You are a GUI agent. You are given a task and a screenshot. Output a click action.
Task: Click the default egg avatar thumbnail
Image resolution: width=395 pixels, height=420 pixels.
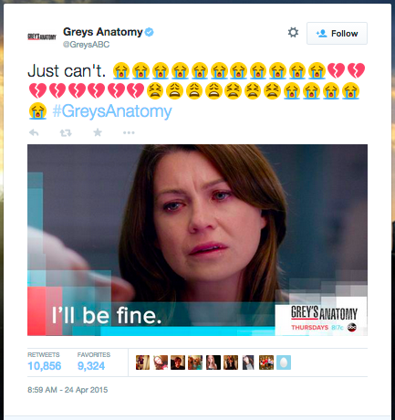coord(284,362)
